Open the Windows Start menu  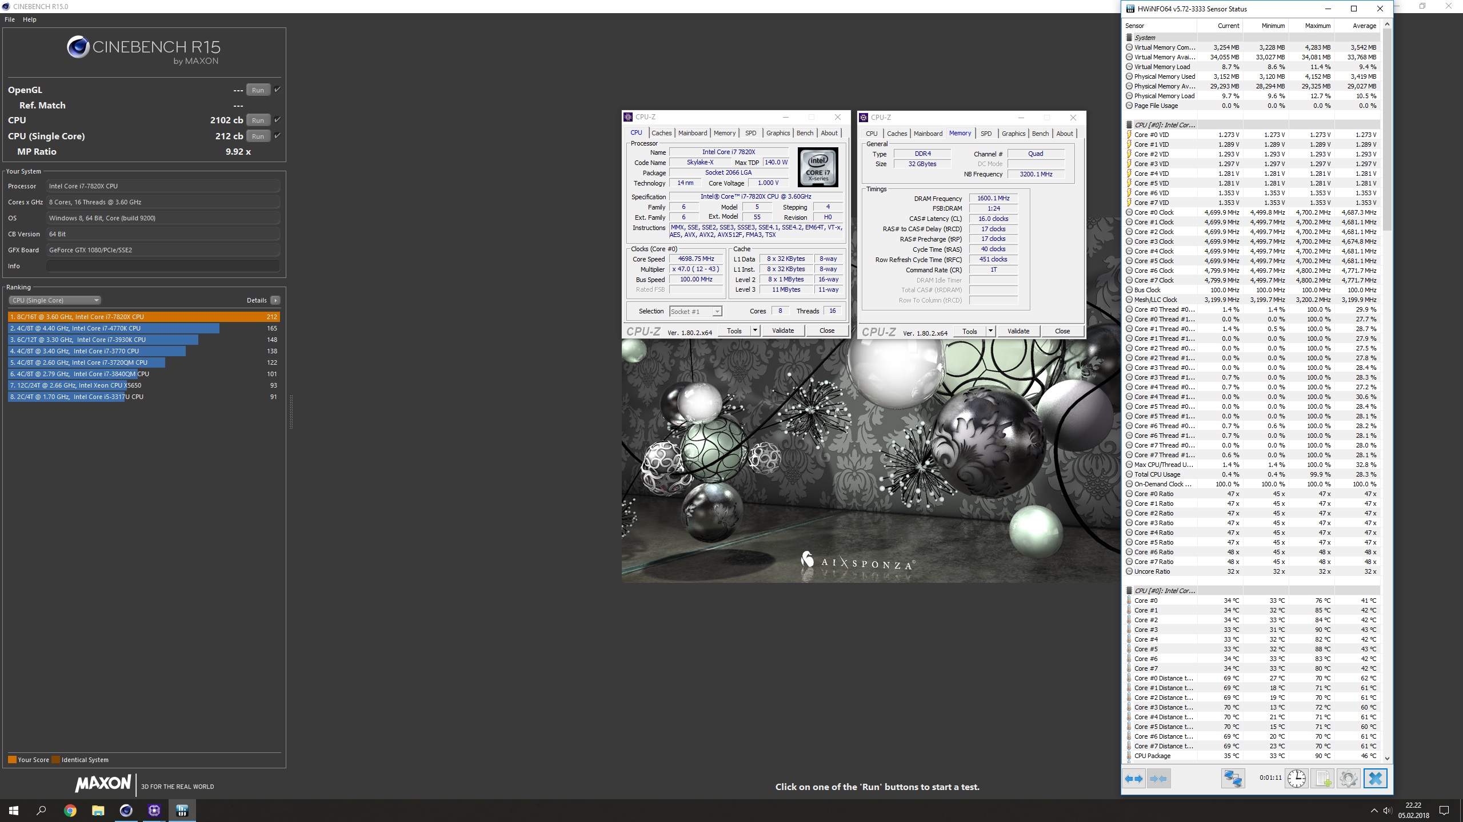[14, 810]
